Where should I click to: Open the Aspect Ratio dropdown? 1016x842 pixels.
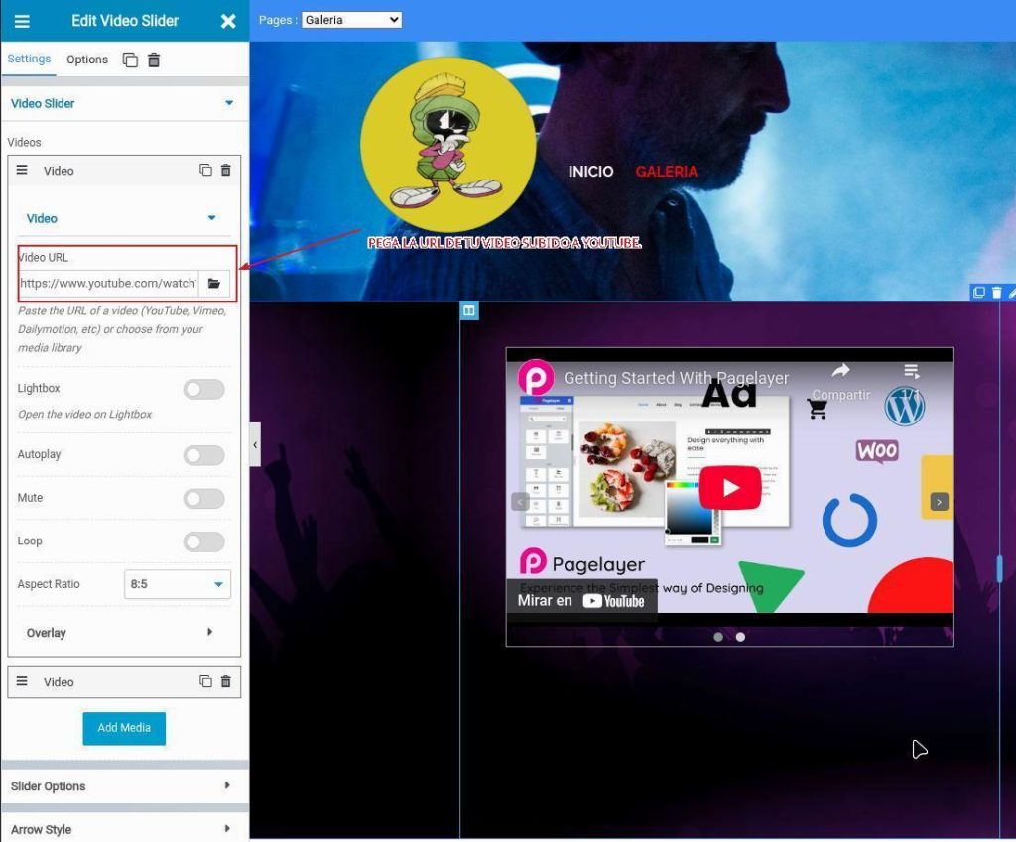(x=178, y=584)
